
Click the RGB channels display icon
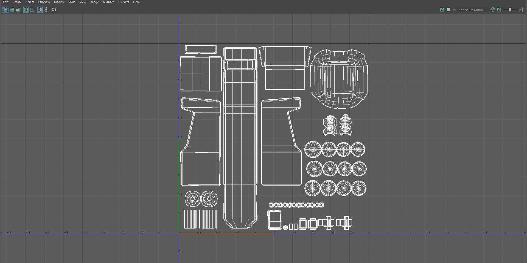coord(493,10)
